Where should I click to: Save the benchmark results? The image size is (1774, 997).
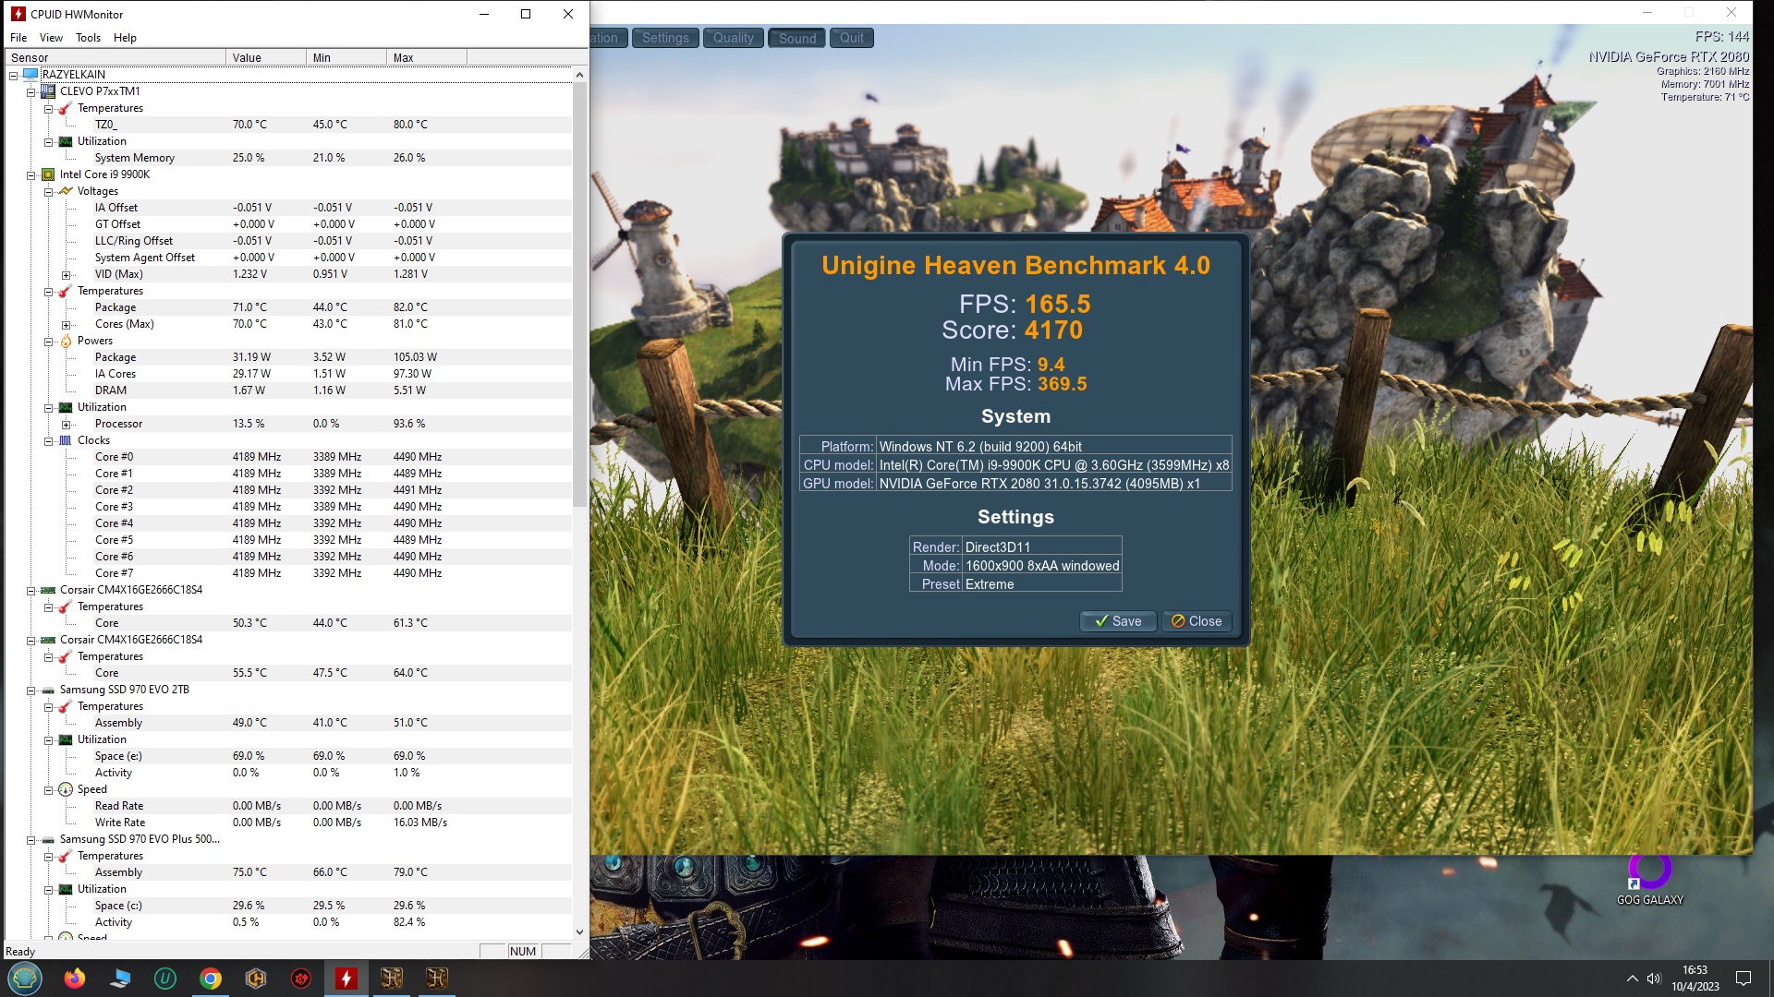(1118, 621)
